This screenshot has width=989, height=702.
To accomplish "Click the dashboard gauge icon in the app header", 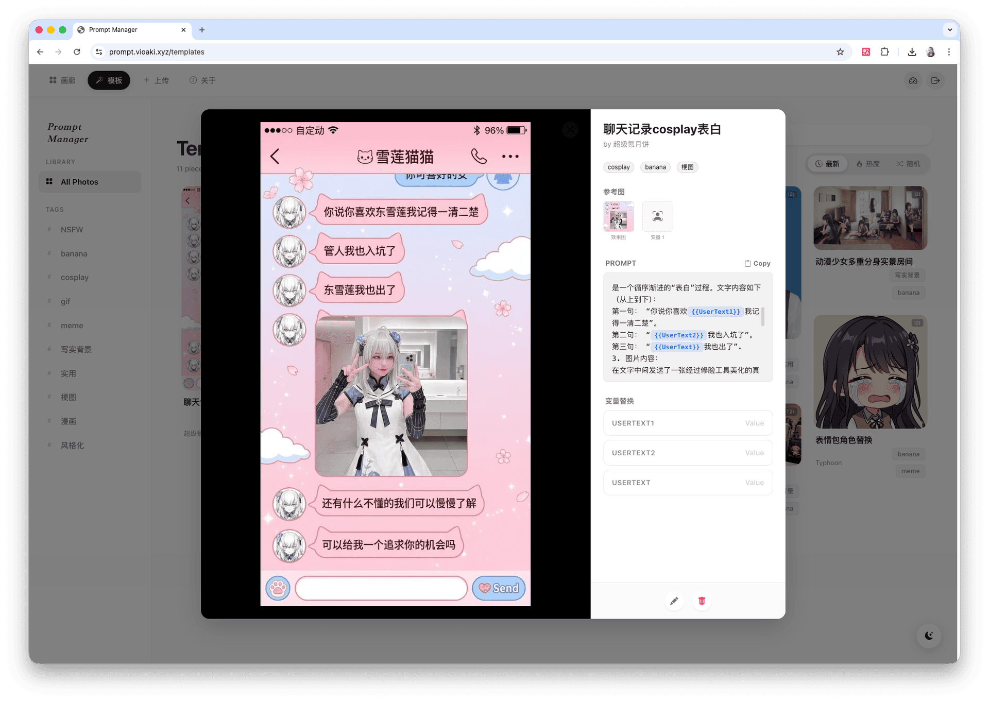I will (x=913, y=80).
